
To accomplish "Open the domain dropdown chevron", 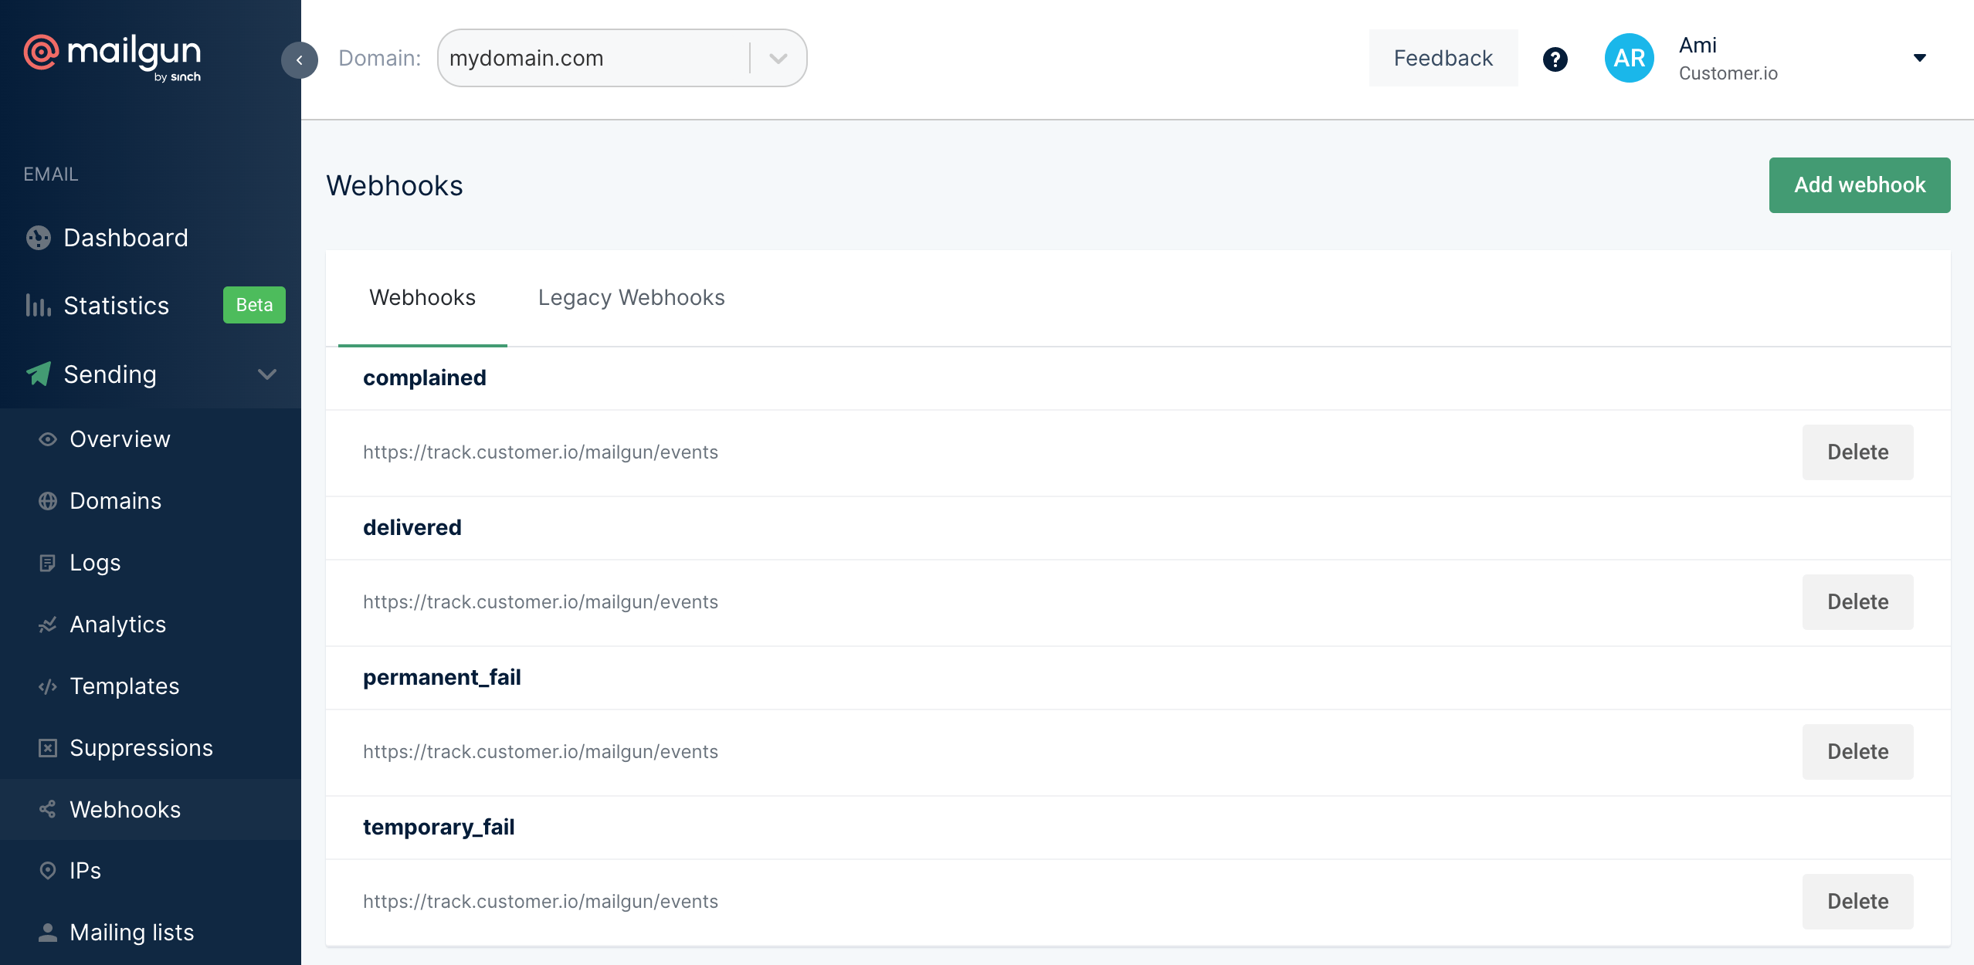I will pos(778,59).
